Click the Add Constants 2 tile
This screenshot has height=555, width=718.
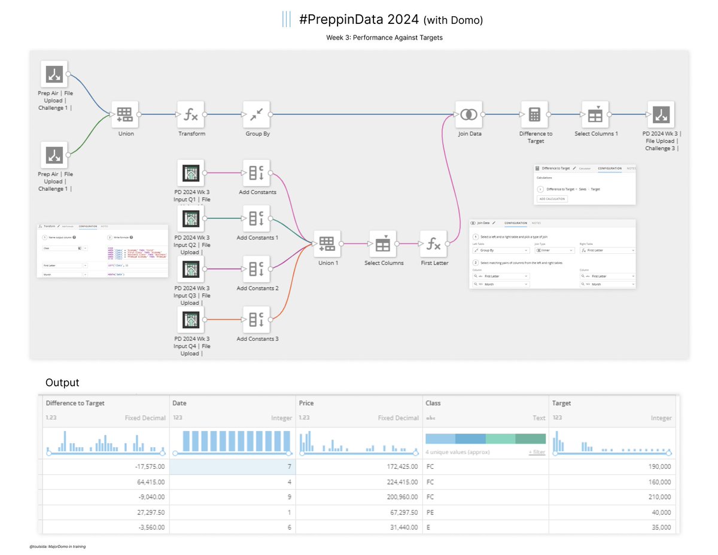257,269
